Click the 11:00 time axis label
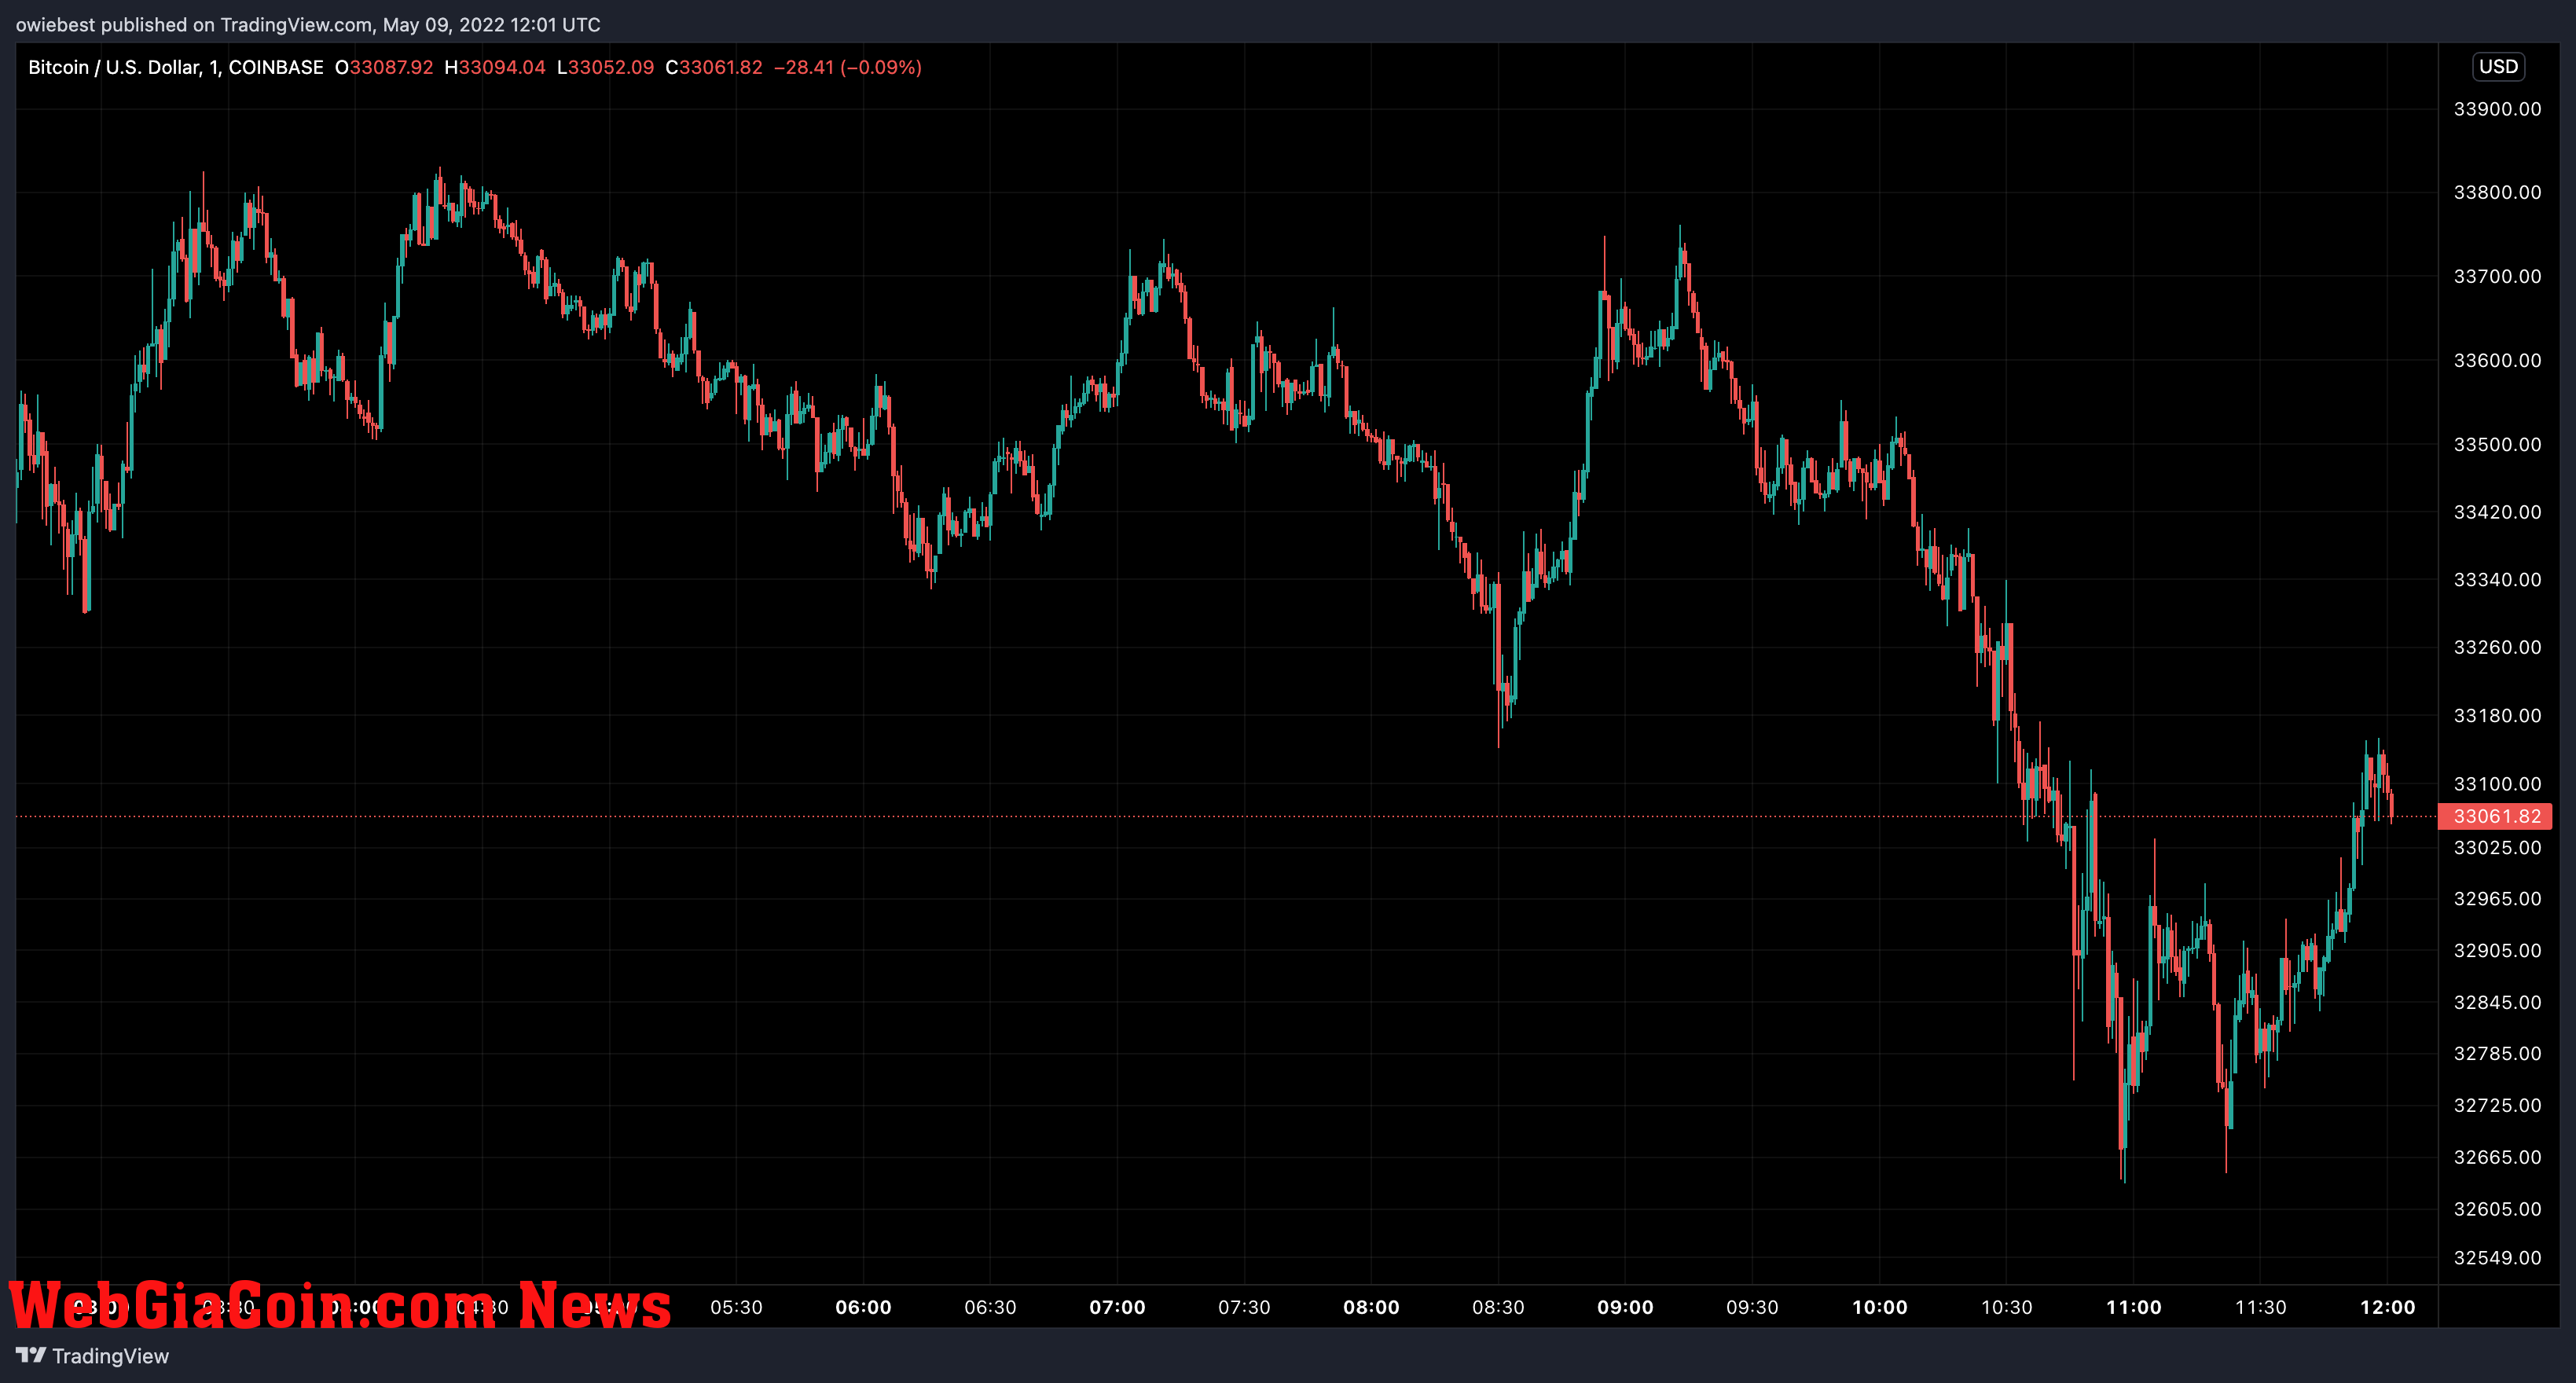This screenshot has width=2576, height=1383. coord(2133,1307)
